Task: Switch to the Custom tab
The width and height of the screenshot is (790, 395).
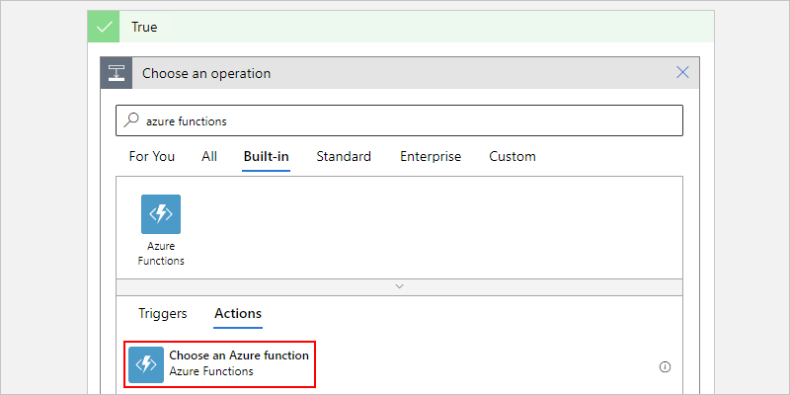Action: click(513, 156)
